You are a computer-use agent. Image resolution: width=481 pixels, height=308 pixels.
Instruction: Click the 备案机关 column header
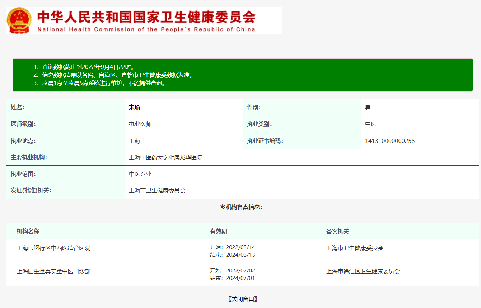[337, 231]
